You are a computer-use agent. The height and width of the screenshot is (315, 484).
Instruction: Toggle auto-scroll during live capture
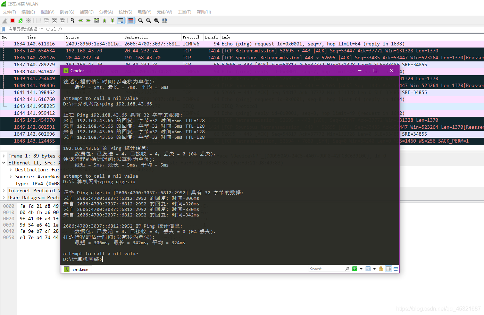(x=121, y=20)
